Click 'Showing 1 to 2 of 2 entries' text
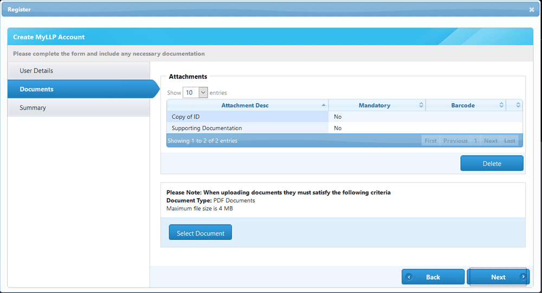 (x=203, y=141)
